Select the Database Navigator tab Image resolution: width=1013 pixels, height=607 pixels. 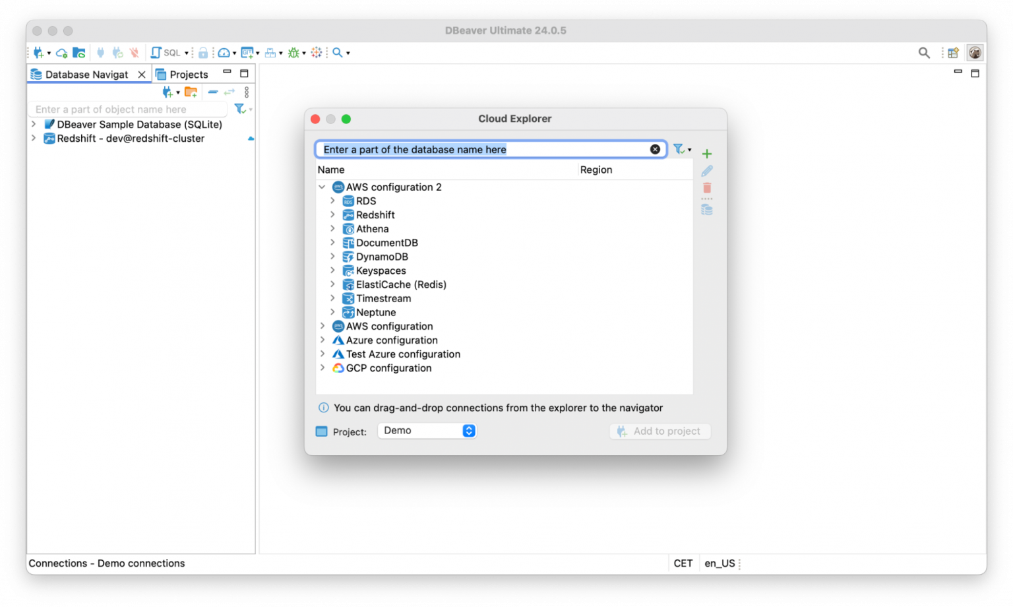click(86, 74)
